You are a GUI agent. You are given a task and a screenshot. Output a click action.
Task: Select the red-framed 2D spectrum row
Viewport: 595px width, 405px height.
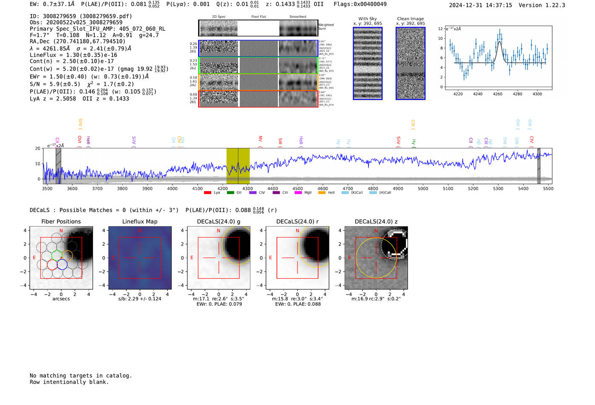(258, 99)
